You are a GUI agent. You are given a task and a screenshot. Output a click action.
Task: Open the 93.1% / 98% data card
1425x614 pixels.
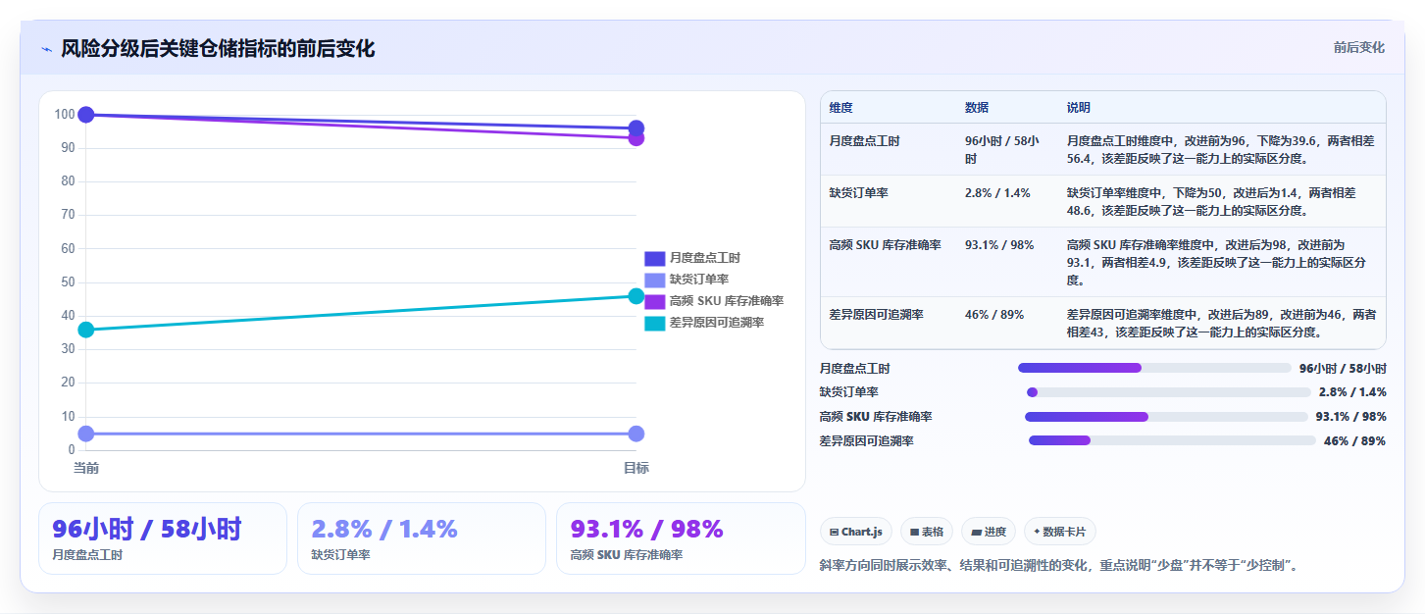(681, 538)
